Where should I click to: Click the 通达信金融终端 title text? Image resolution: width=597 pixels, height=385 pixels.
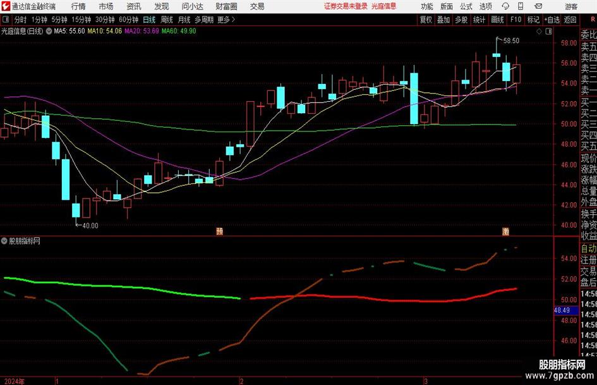tap(33, 6)
